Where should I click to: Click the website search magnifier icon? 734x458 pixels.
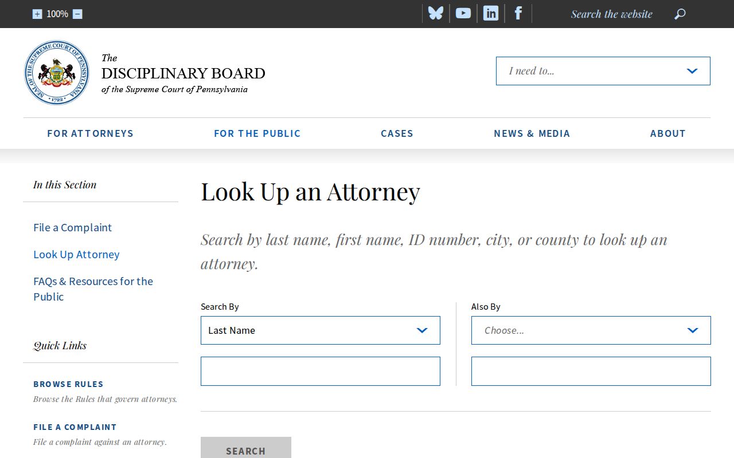680,14
